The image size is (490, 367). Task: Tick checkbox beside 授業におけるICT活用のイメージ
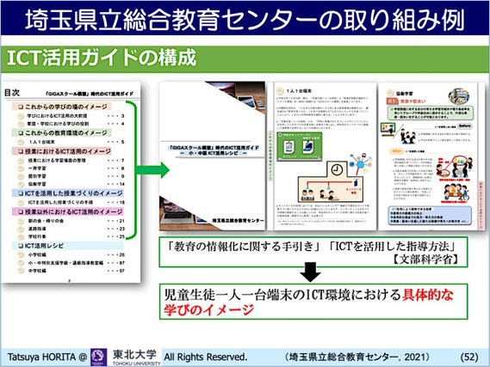[x=21, y=151]
